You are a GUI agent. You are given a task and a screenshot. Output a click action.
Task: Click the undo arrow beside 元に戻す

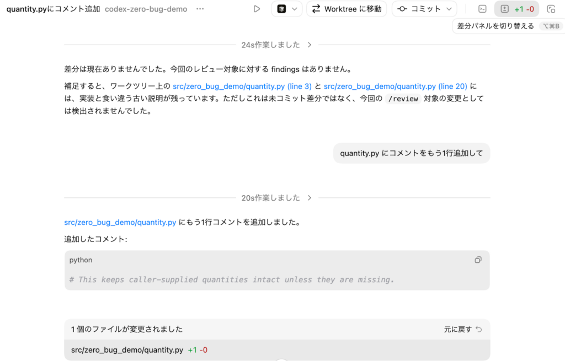coord(478,329)
